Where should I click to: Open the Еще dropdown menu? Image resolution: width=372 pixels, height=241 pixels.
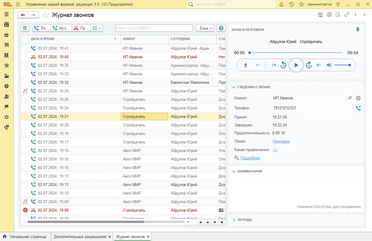pyautogui.click(x=205, y=28)
